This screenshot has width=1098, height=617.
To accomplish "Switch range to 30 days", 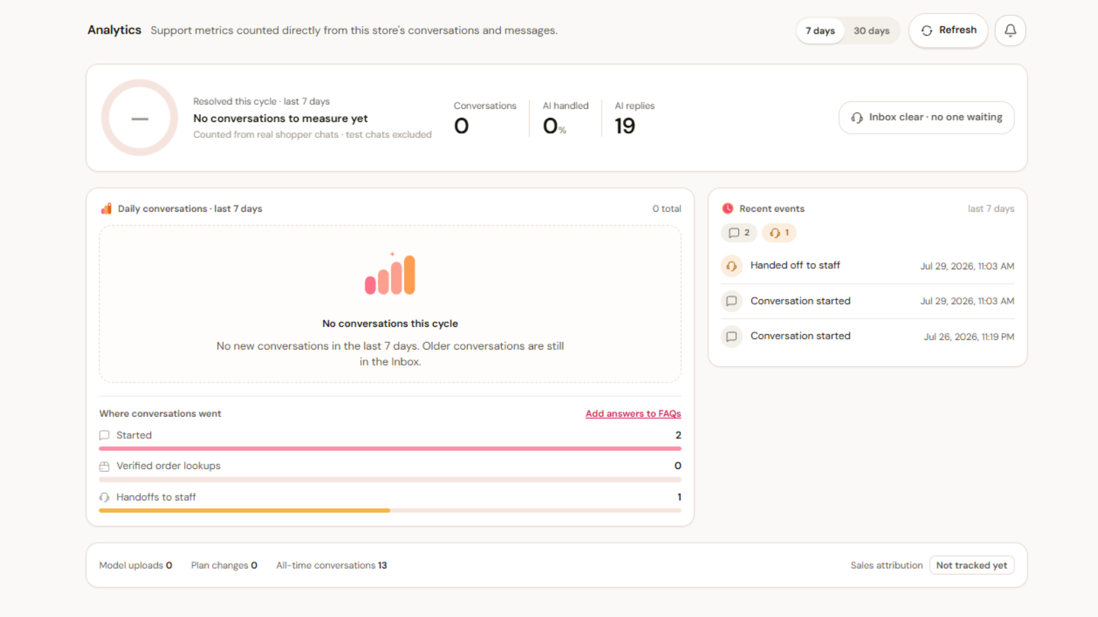I will click(x=872, y=31).
